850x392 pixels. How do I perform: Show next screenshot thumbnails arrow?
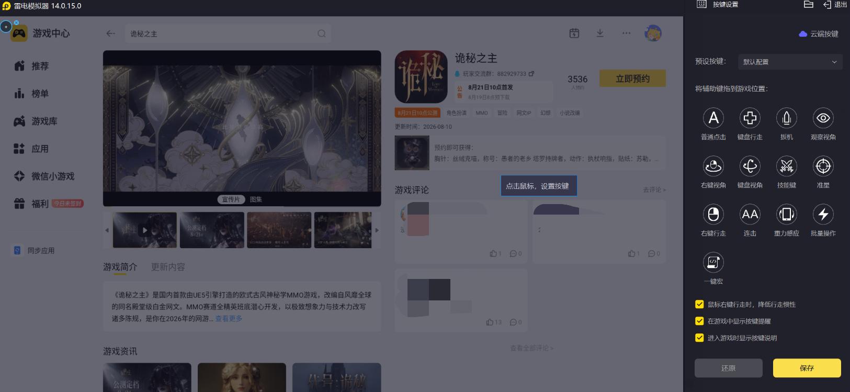tap(377, 230)
